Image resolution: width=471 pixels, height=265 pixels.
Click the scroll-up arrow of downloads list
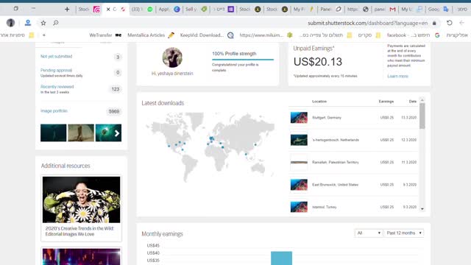422,100
